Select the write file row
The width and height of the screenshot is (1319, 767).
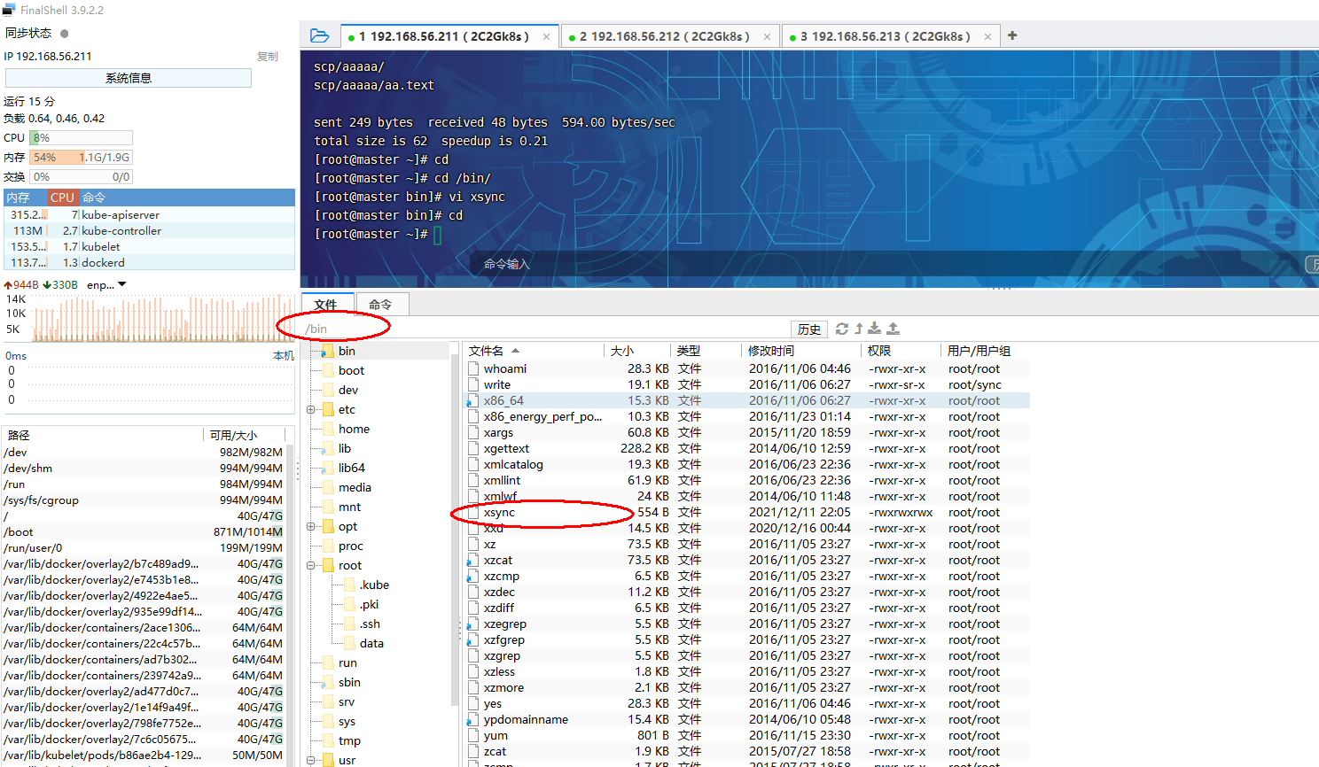pyautogui.click(x=747, y=384)
